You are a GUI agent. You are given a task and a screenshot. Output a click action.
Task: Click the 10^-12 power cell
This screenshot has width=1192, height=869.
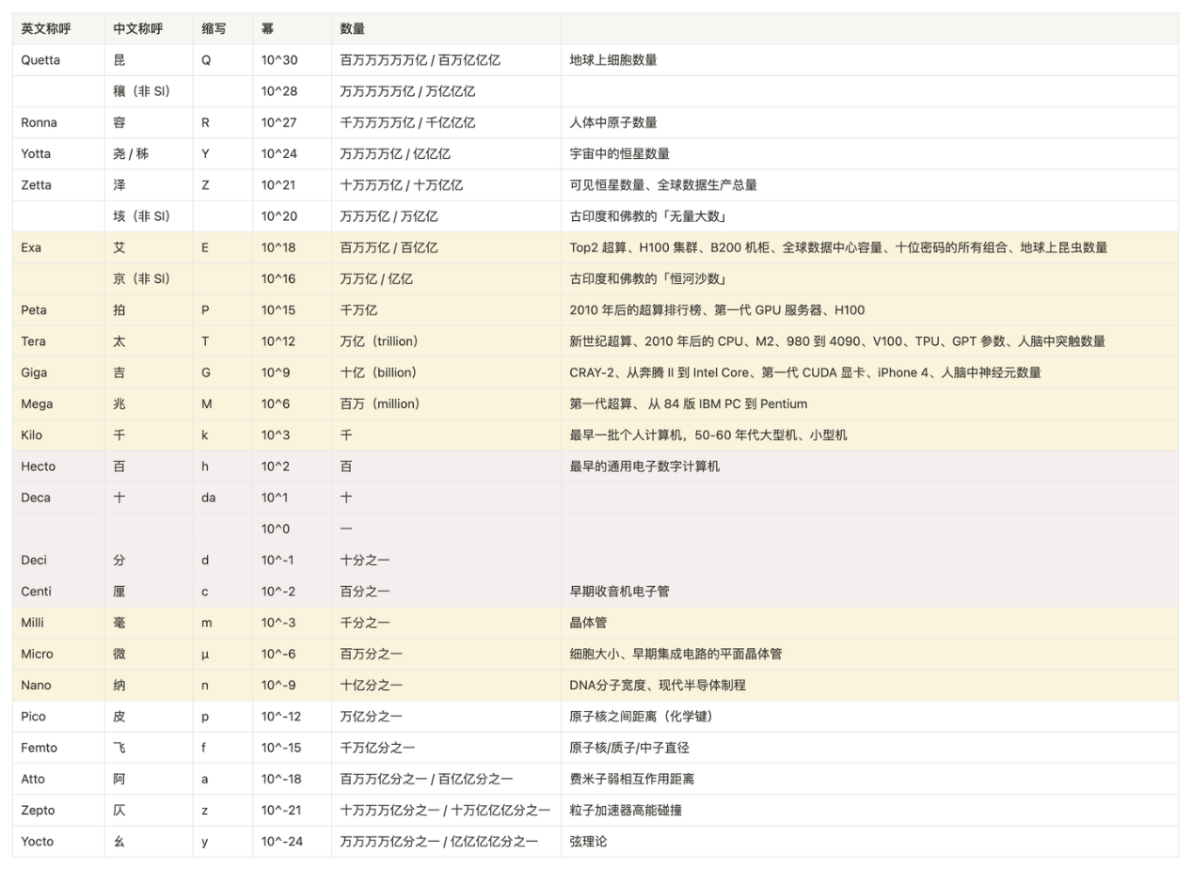(293, 717)
